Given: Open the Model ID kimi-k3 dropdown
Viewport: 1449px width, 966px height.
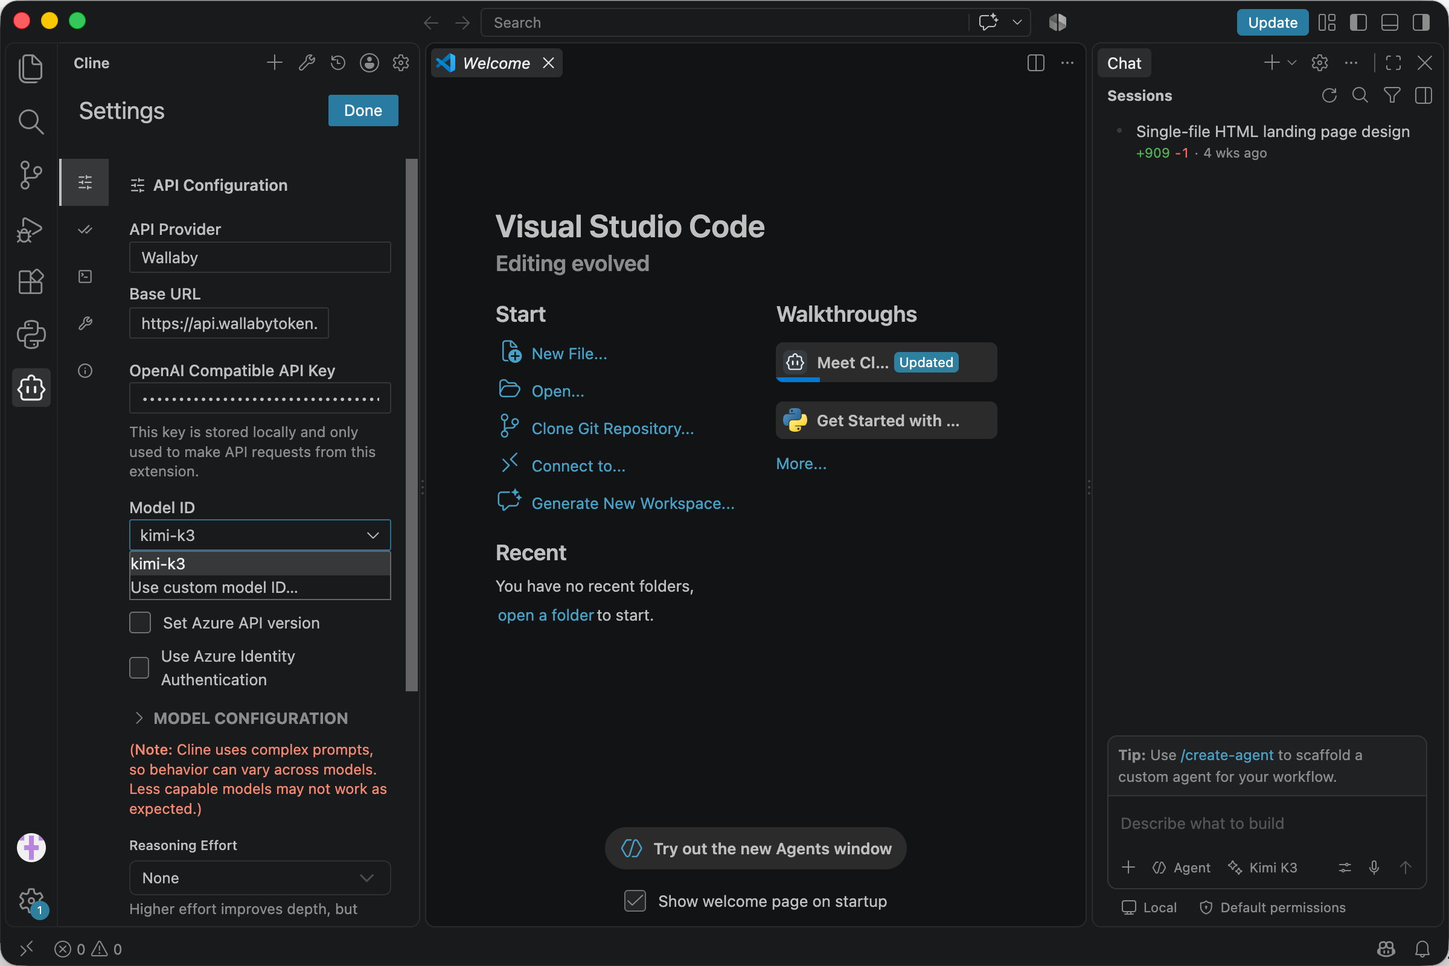Looking at the screenshot, I should [260, 536].
